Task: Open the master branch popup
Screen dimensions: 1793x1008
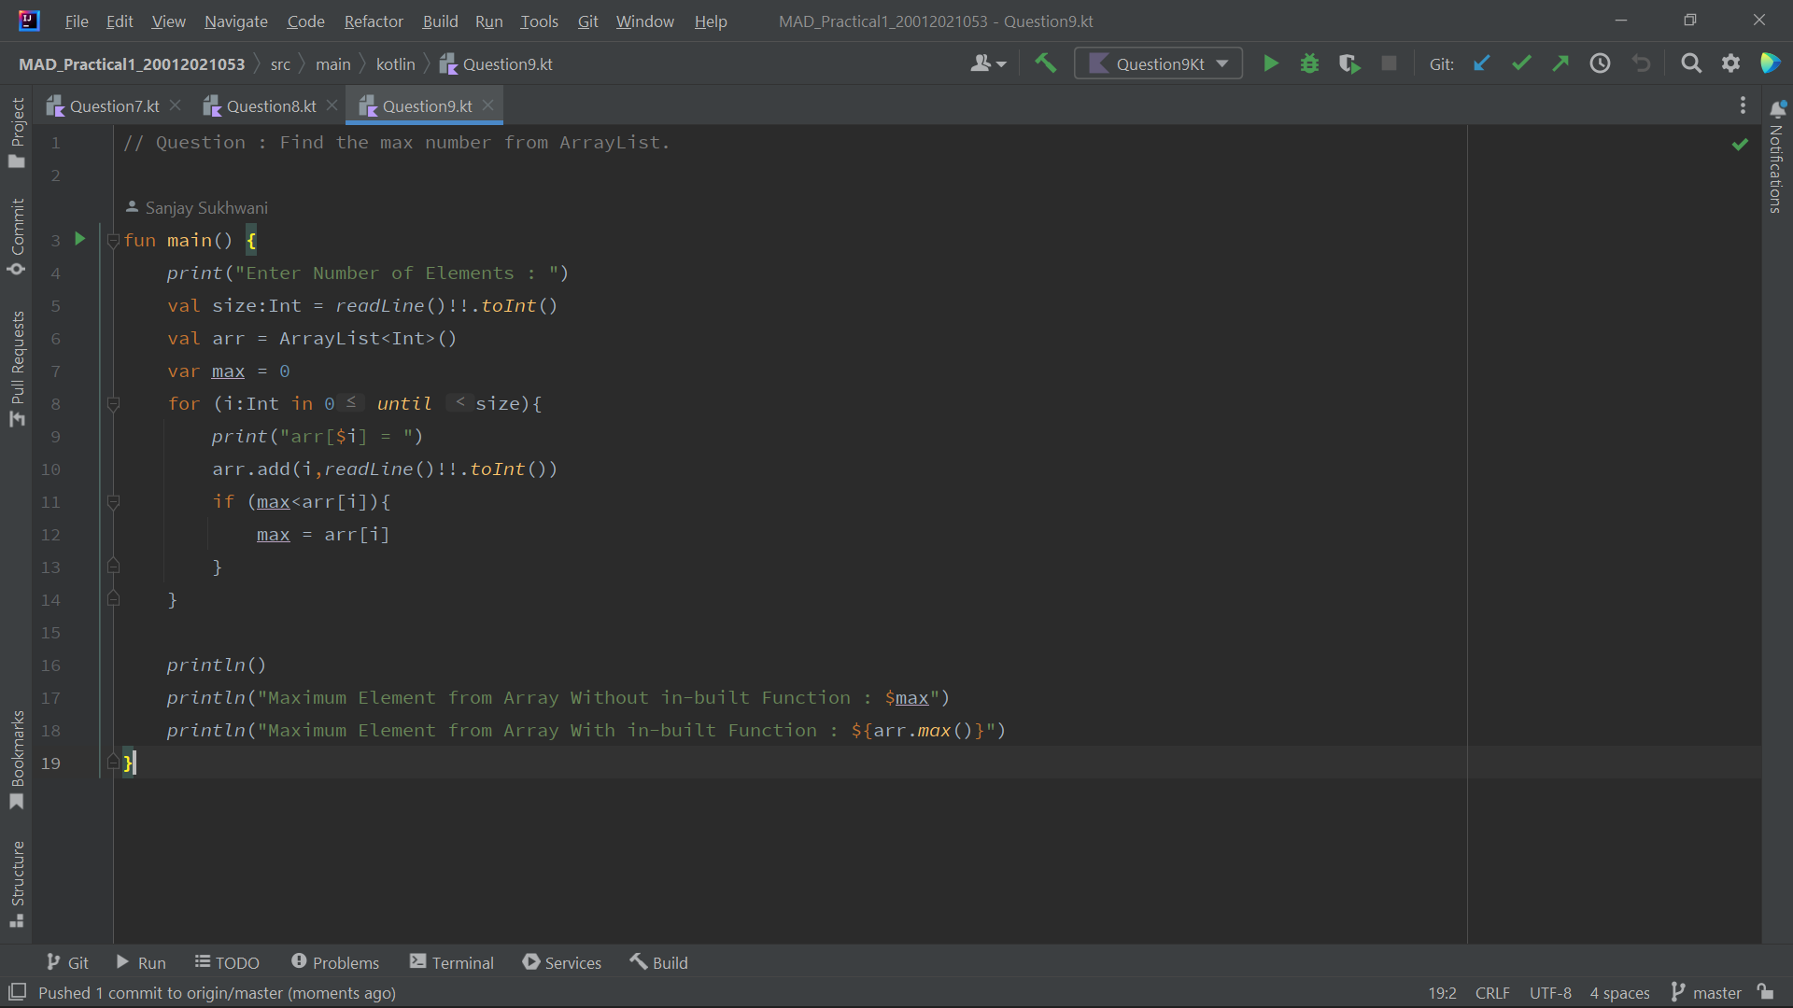Action: [1706, 992]
